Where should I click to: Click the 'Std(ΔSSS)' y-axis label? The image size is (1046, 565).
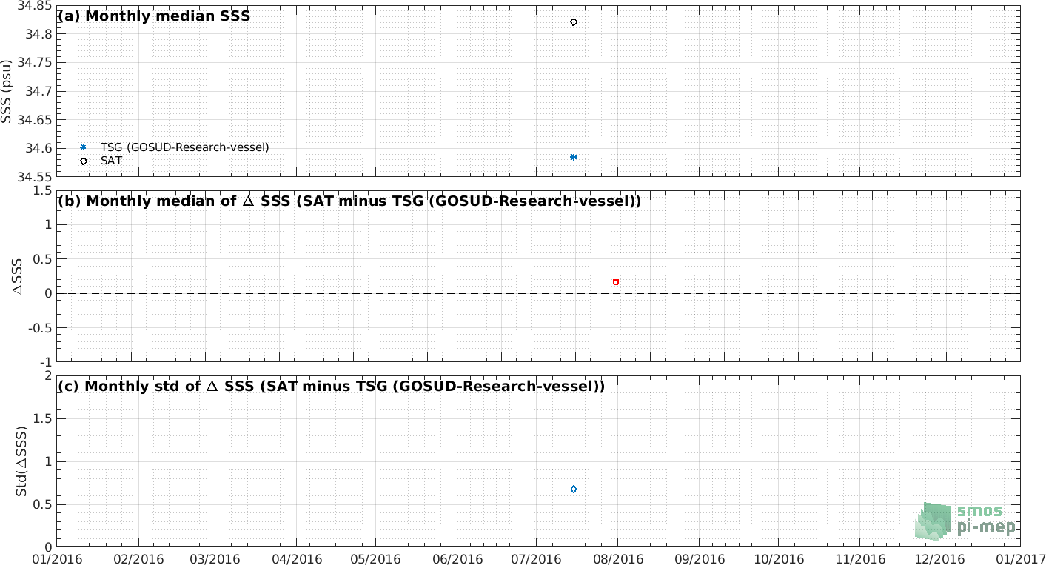coord(21,461)
